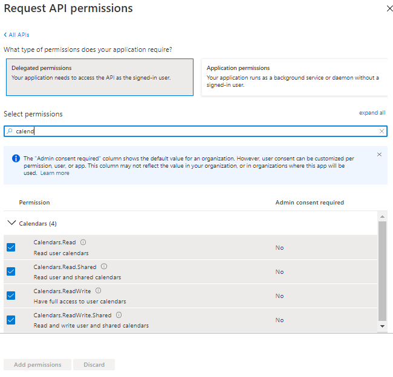Viewport: 393px width, 377px height.
Task: Expand all permission groups
Action: [372, 113]
